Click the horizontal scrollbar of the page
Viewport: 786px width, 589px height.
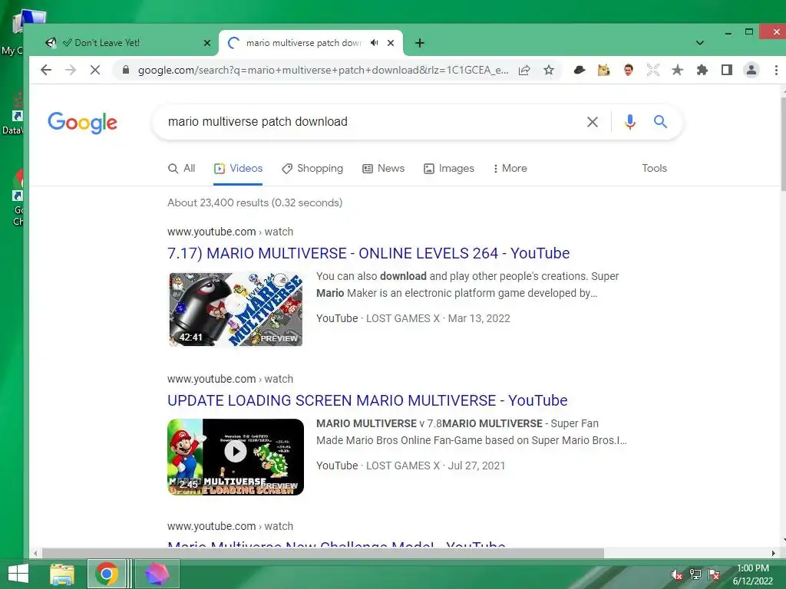tap(323, 553)
